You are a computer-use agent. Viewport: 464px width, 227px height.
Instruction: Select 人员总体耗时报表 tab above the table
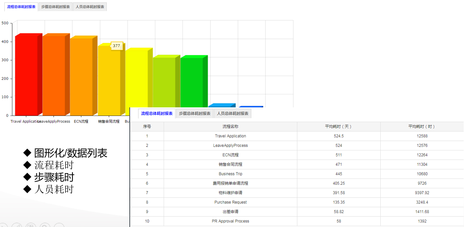click(233, 113)
